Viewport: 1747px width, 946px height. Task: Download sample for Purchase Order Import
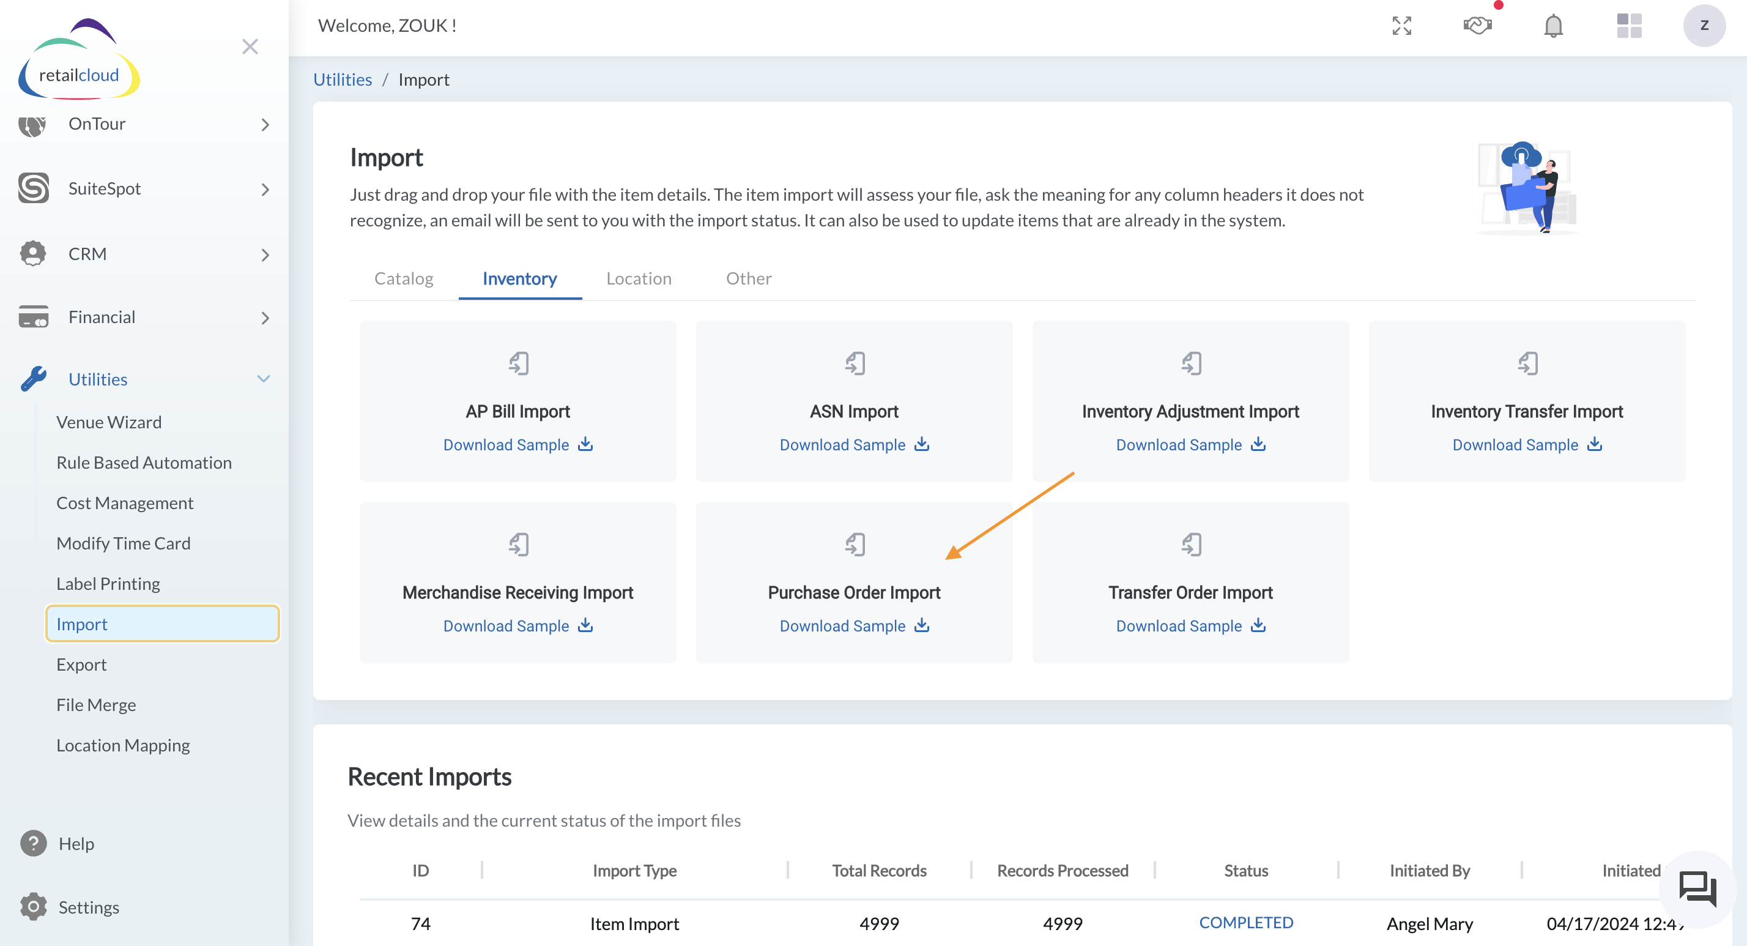[855, 626]
